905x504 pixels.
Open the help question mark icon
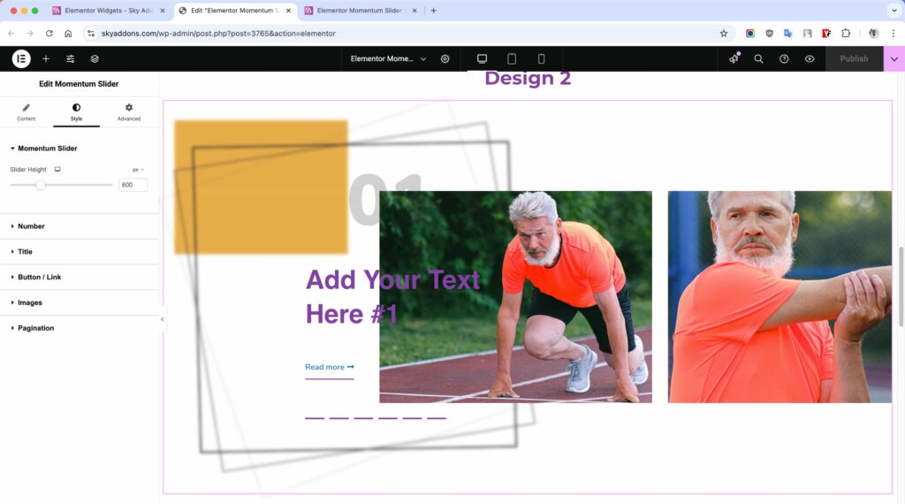pyautogui.click(x=784, y=58)
